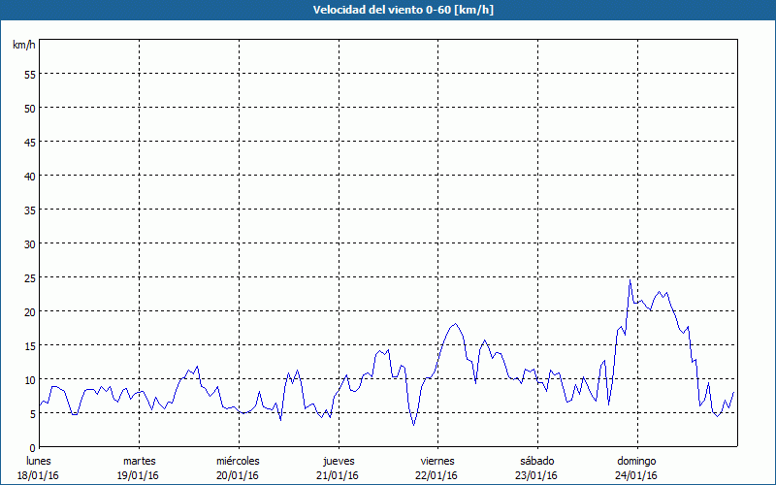Select the 25 tick label on y-axis
This screenshot has height=485, width=776.
coord(30,277)
